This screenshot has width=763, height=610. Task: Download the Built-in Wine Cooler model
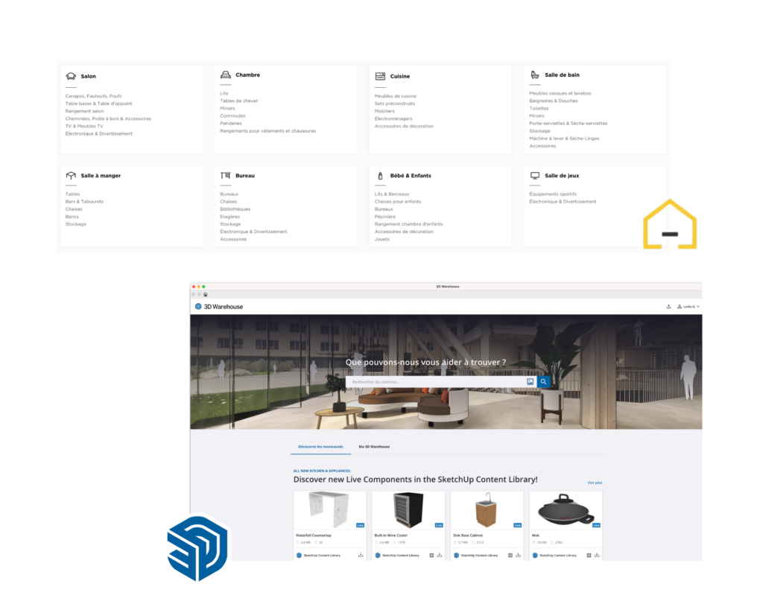tap(440, 555)
